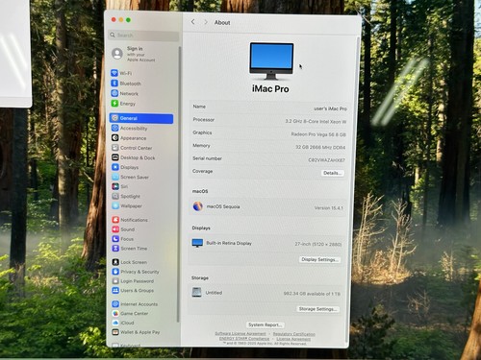Click the green Energy icon

[x=114, y=104]
